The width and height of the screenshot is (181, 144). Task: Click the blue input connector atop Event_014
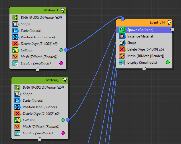point(123,19)
